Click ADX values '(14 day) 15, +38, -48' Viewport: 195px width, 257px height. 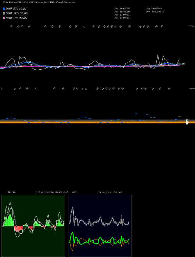pyautogui.click(x=110, y=192)
